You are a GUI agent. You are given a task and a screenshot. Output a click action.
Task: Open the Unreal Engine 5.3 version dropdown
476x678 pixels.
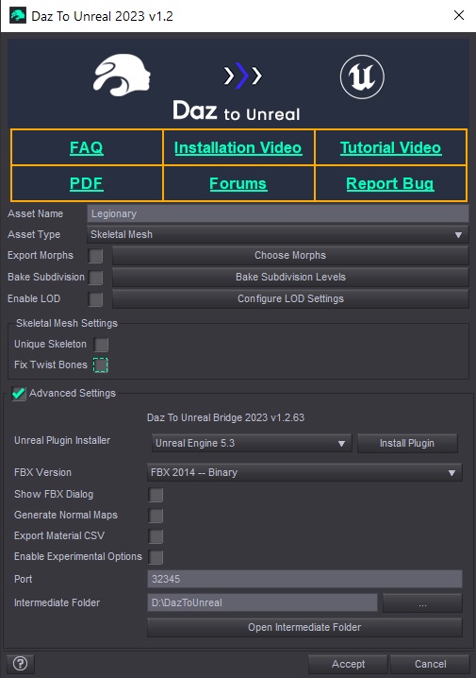coord(252,443)
